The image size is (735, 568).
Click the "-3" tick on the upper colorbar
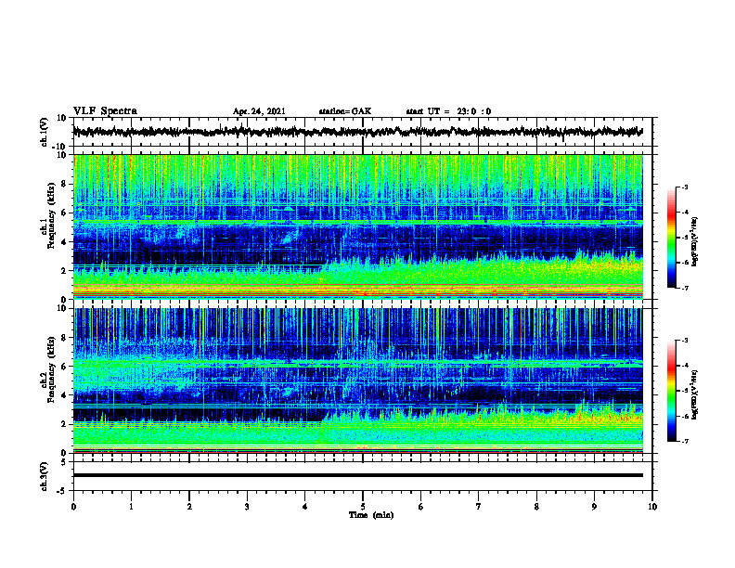pyautogui.click(x=685, y=187)
